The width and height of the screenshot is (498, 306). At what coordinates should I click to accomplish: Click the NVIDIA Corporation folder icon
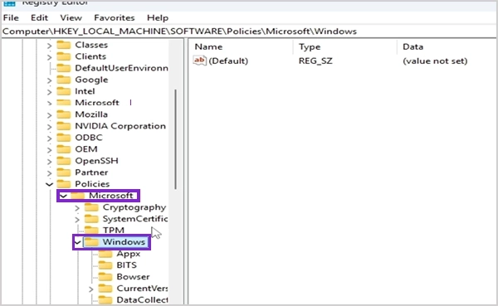[x=64, y=126]
